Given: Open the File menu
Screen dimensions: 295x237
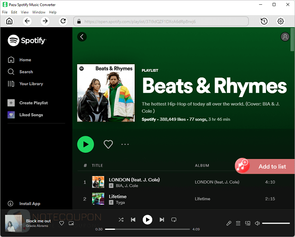Looking at the screenshot, I should pos(5,12).
